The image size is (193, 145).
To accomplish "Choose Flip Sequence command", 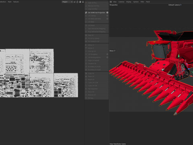I will [x=96, y=89].
